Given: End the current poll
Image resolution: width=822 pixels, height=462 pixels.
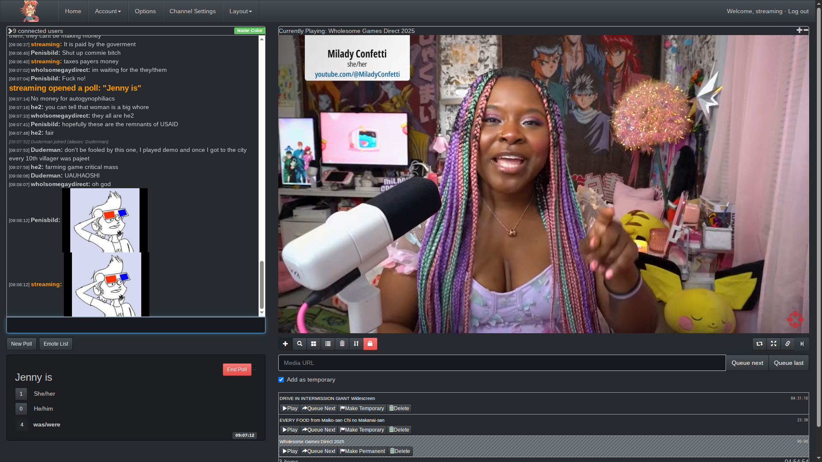Looking at the screenshot, I should (237, 370).
